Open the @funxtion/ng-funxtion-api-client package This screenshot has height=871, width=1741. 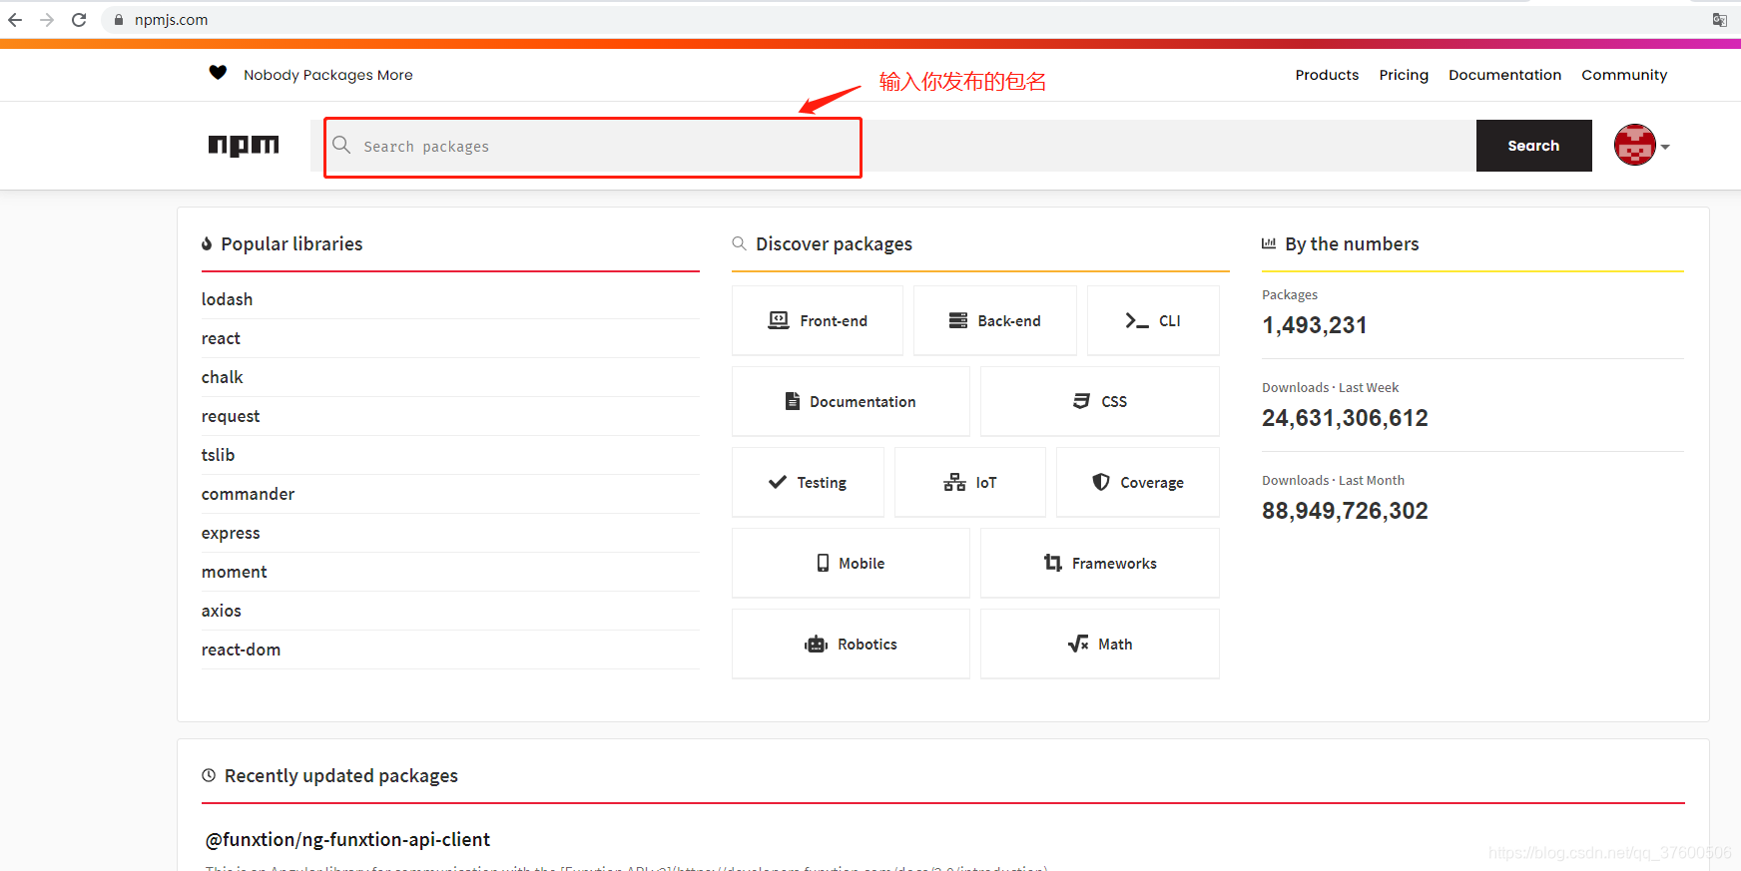click(x=347, y=839)
